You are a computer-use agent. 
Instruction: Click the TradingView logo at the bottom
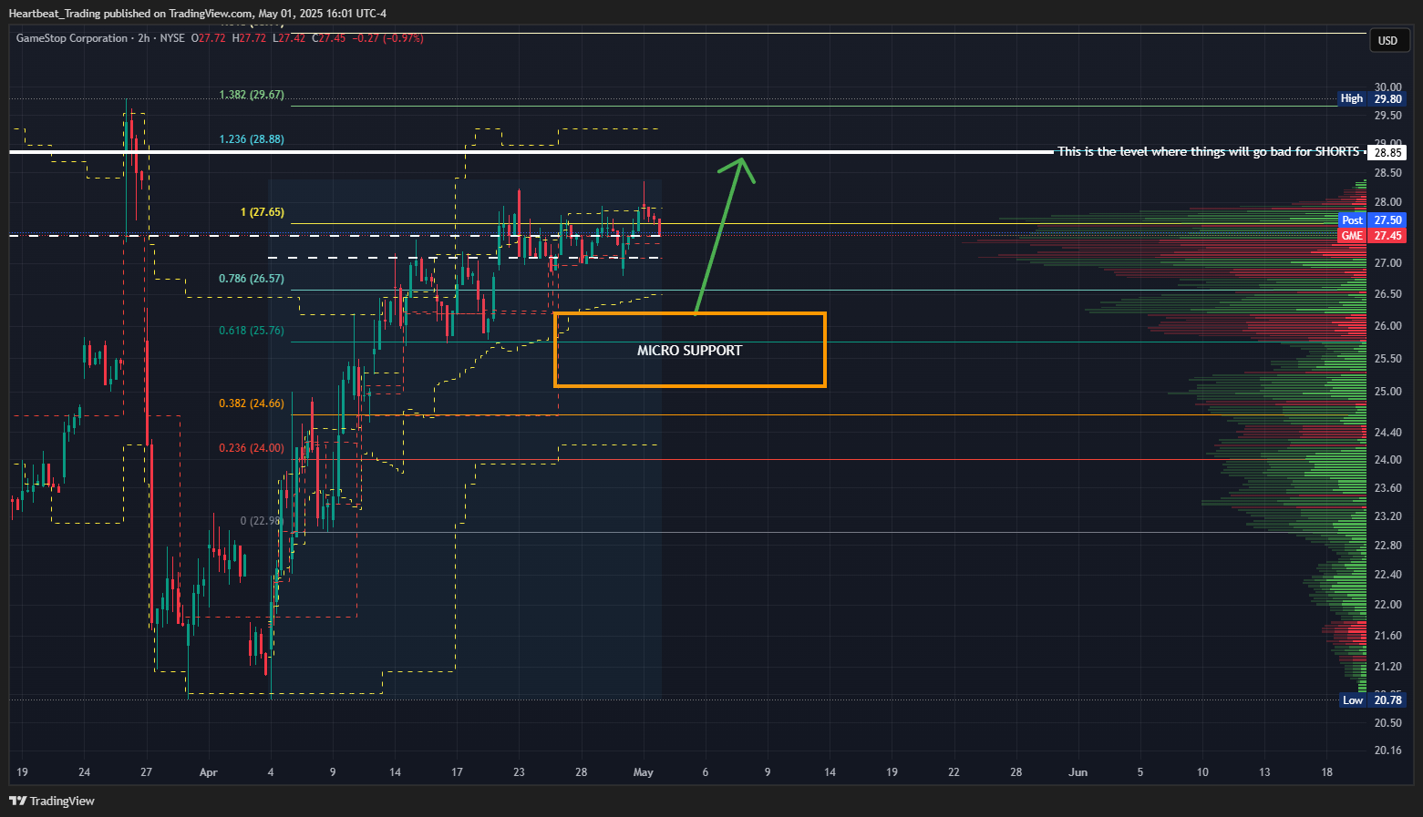point(52,801)
